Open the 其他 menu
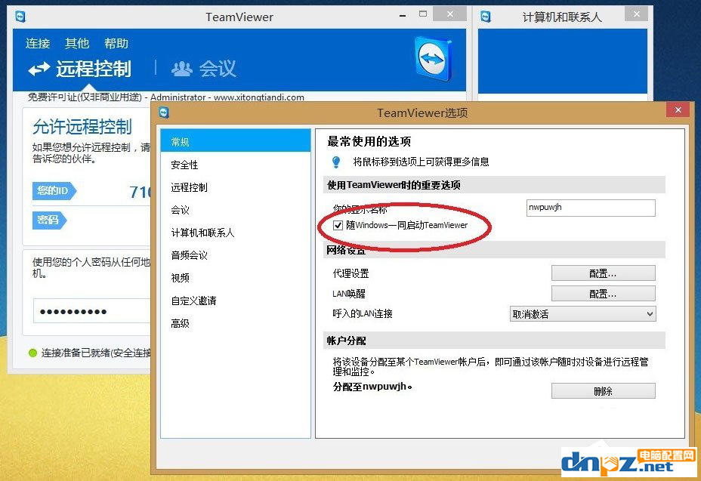 pyautogui.click(x=77, y=43)
